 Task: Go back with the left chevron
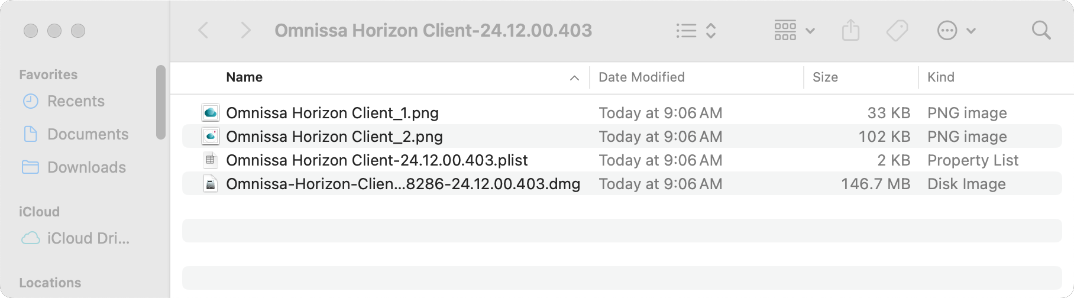(x=203, y=30)
